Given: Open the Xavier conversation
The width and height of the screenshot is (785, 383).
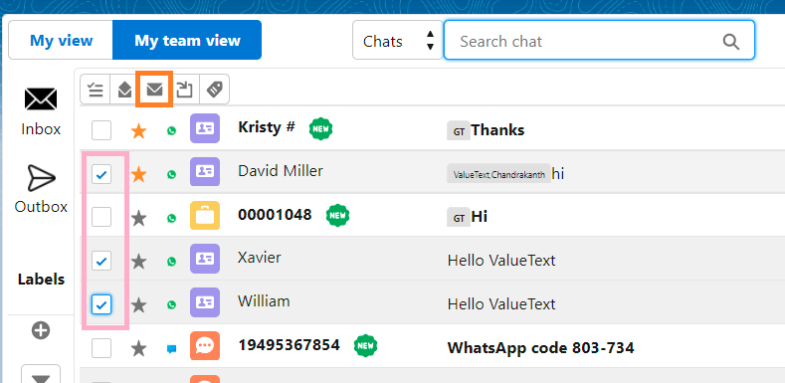Looking at the screenshot, I should pos(260,258).
